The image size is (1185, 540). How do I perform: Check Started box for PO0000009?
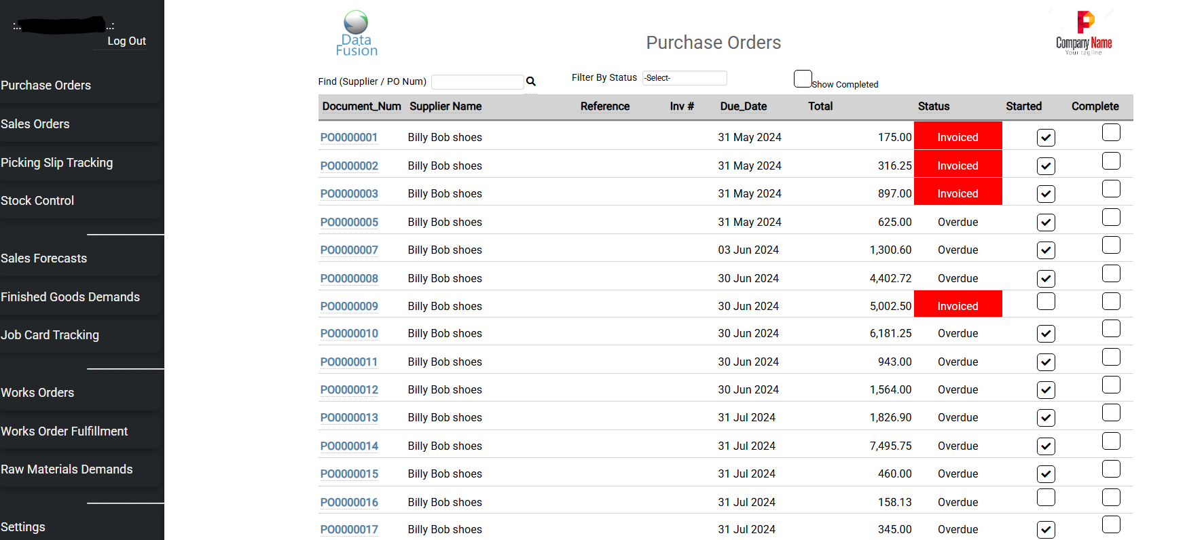click(1046, 301)
